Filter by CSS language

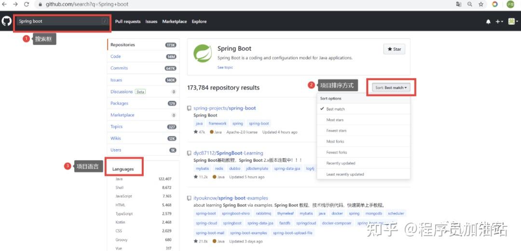point(143,231)
